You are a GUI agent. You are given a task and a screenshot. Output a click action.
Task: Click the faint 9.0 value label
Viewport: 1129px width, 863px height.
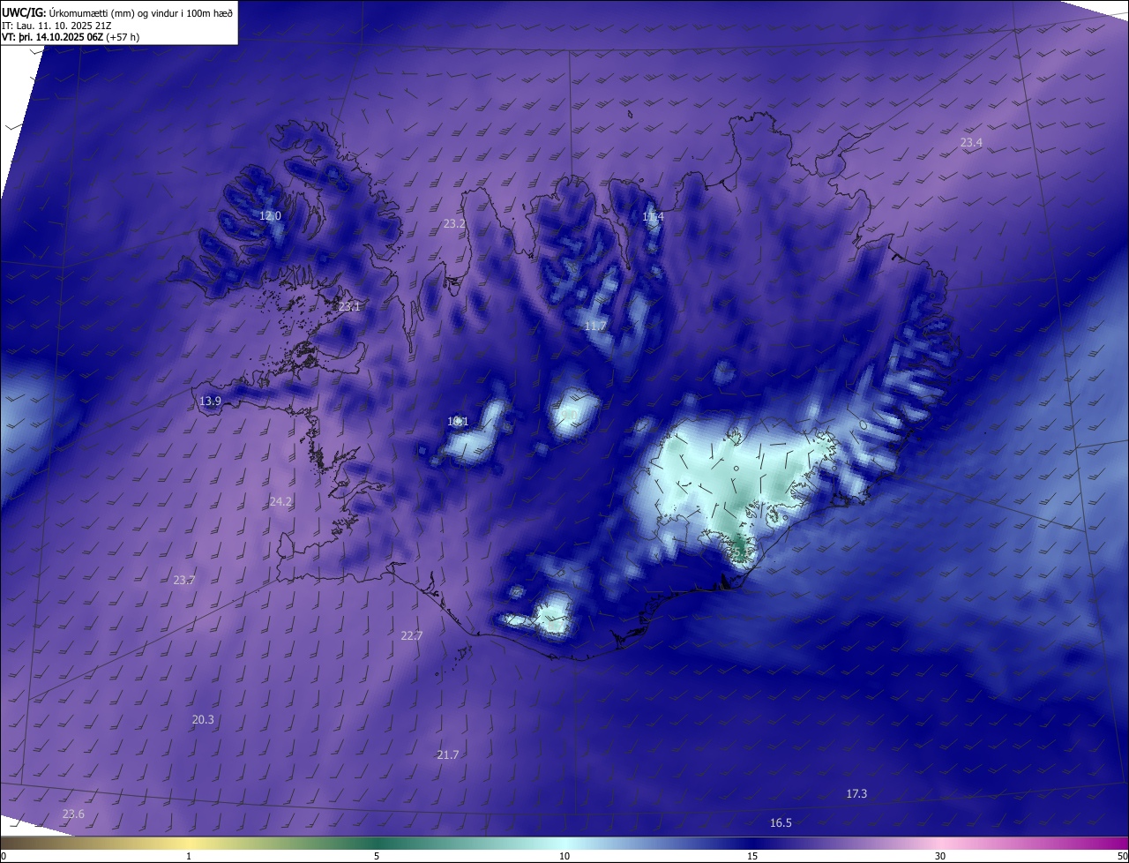pos(569,415)
